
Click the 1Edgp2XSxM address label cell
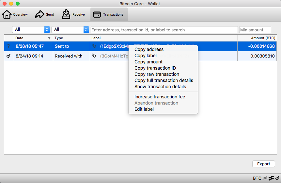coord(114,46)
